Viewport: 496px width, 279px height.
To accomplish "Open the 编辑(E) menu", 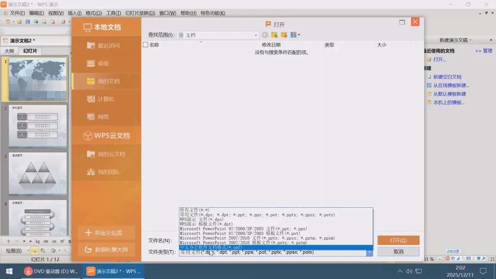I will point(36,13).
